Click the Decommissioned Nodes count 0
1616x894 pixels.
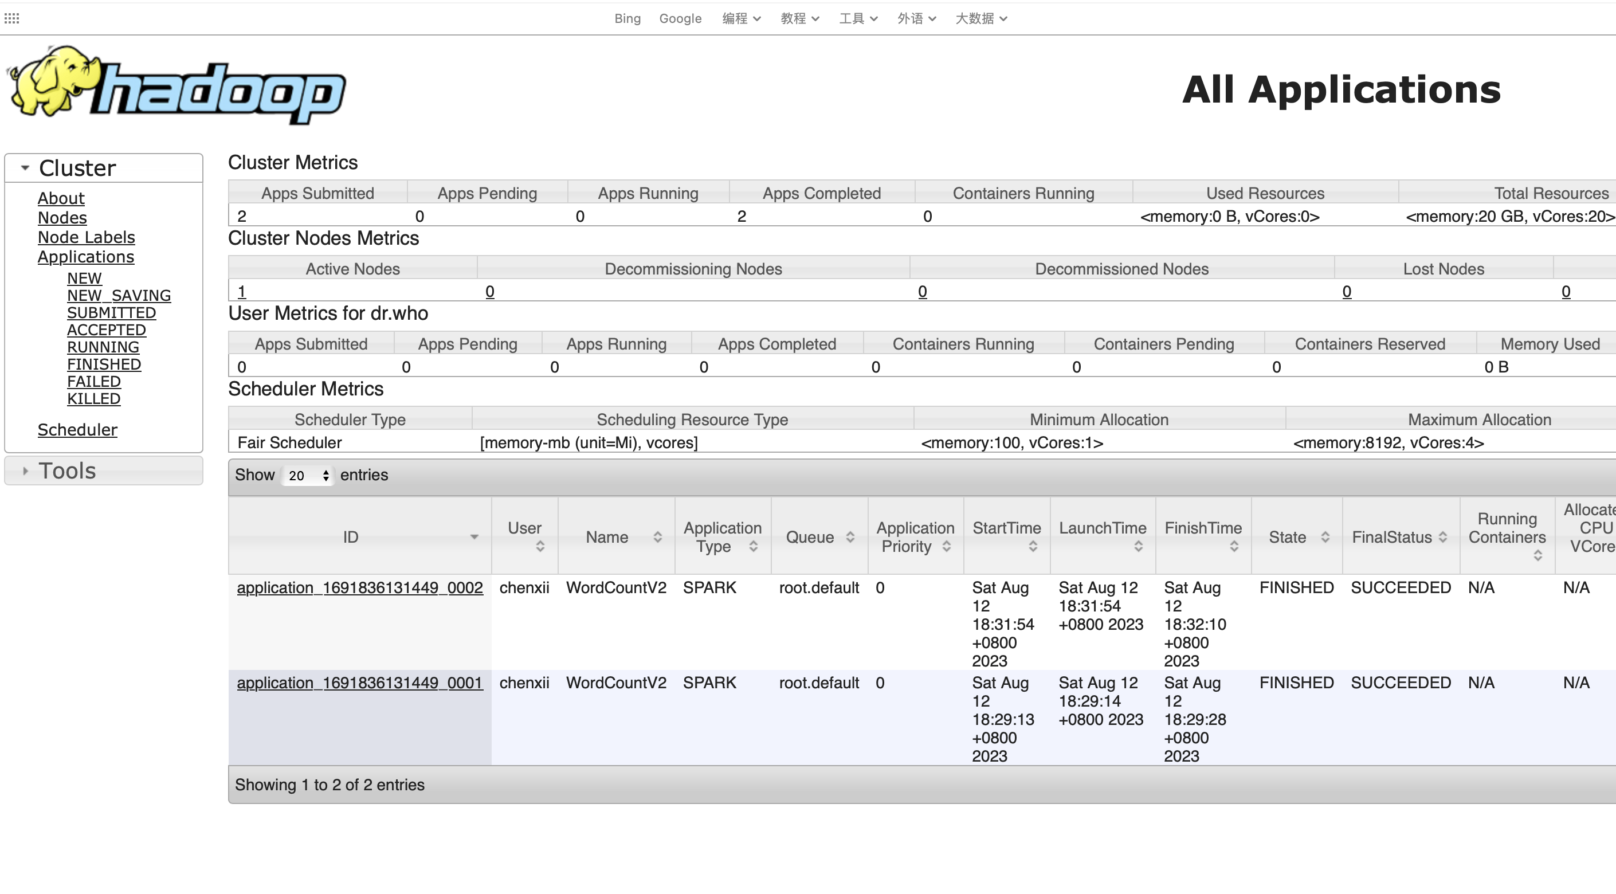923,292
